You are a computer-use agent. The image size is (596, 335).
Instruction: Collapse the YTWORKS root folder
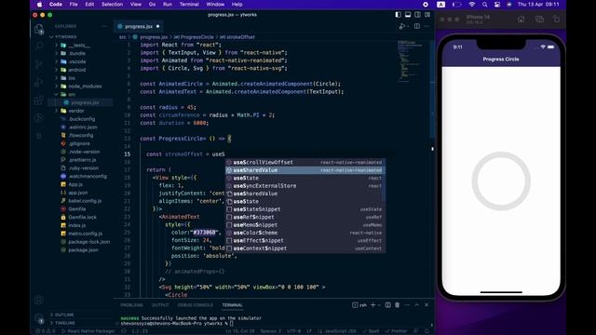pyautogui.click(x=65, y=37)
